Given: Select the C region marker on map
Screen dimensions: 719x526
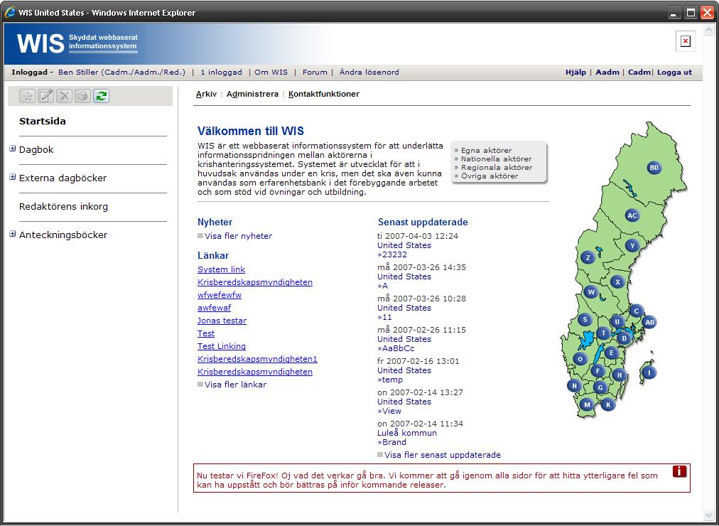Looking at the screenshot, I should point(636,311).
